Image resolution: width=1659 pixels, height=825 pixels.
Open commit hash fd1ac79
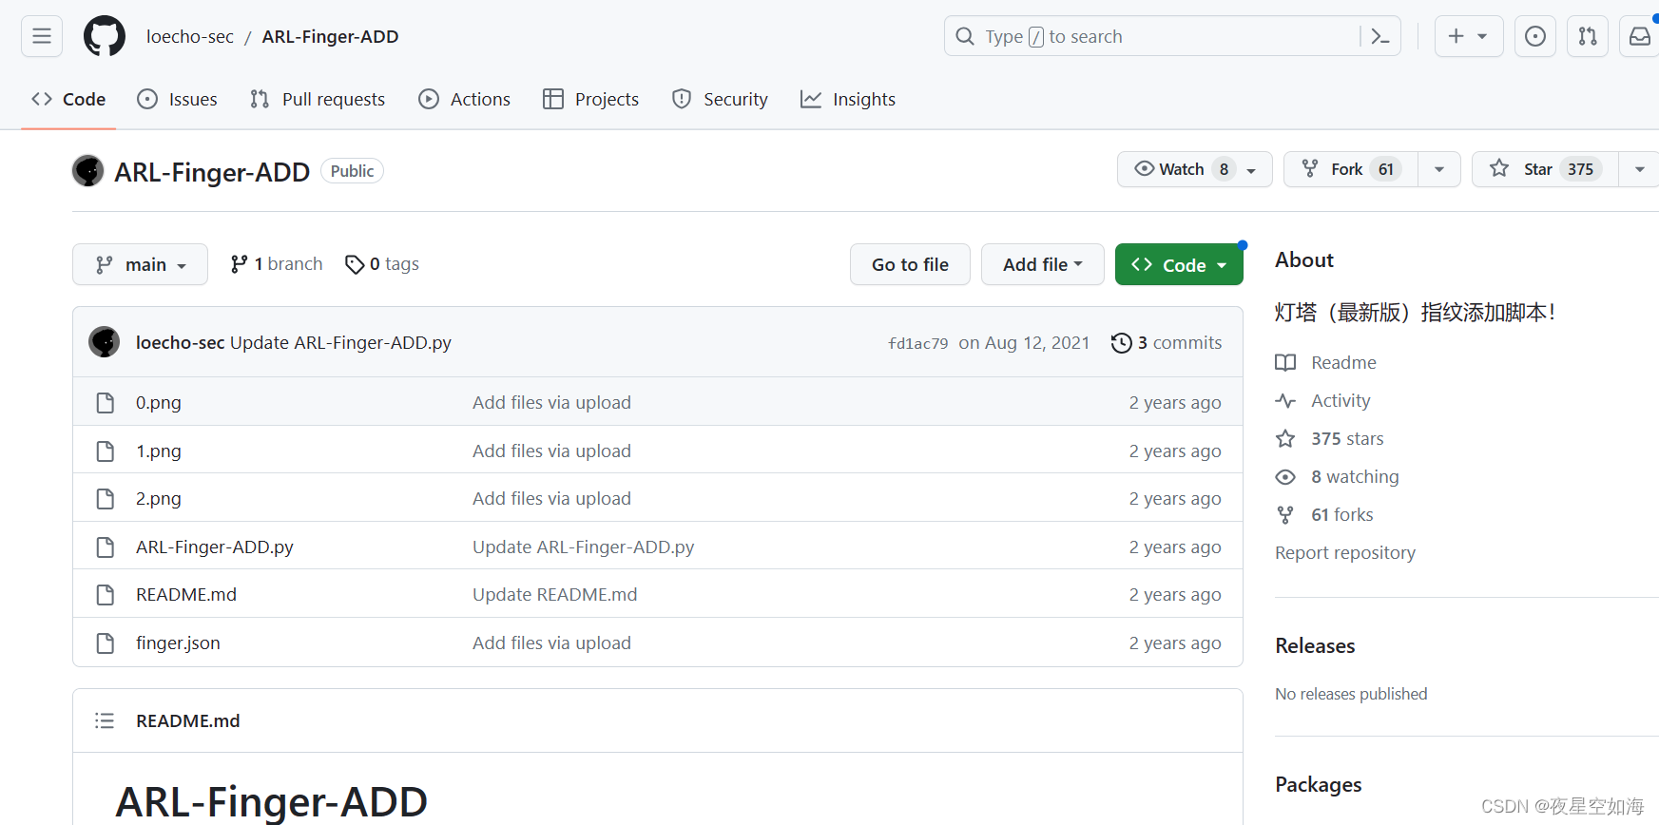(918, 343)
